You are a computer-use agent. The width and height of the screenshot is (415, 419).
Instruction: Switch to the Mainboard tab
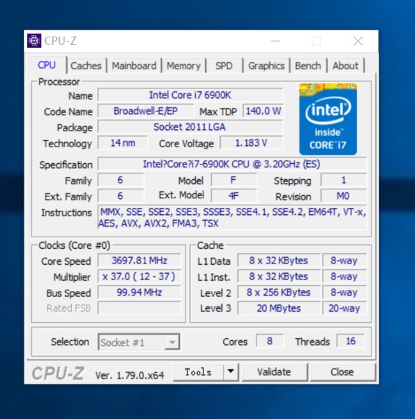[x=134, y=66]
